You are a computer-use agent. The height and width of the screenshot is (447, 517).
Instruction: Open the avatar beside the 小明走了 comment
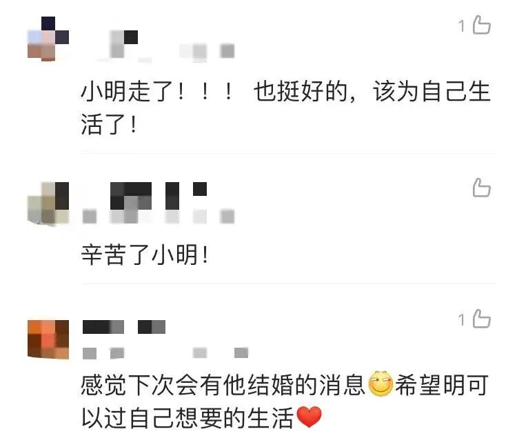48,39
